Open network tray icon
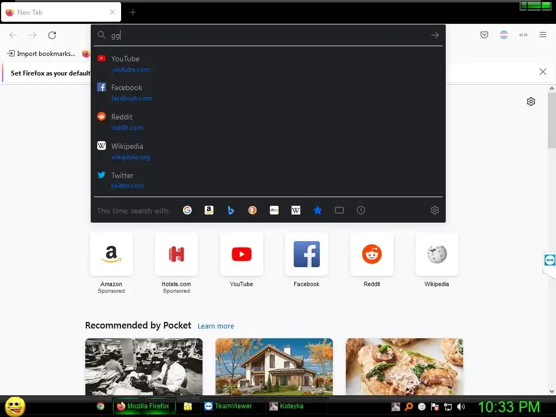556x417 pixels. pyautogui.click(x=448, y=407)
